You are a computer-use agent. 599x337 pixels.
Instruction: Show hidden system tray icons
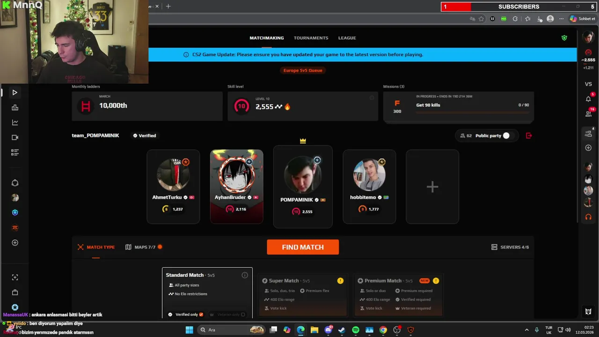526,330
